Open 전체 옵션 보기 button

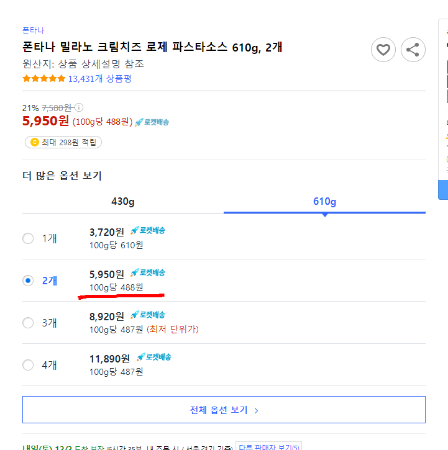point(224,410)
